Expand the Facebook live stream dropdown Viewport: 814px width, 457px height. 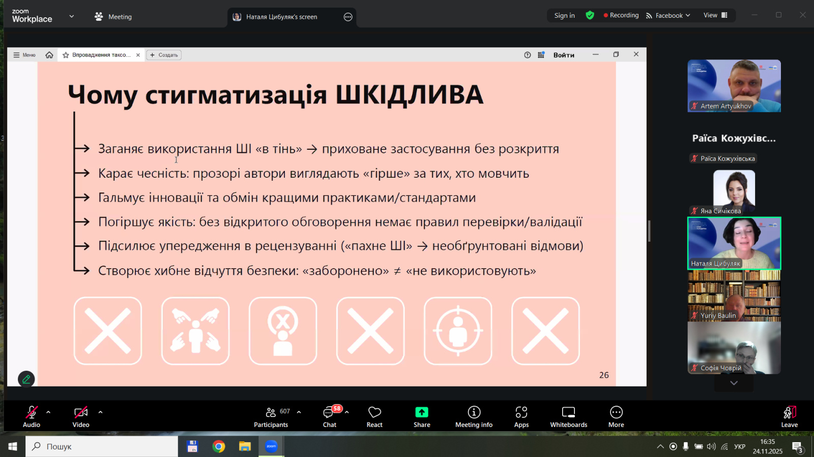668,16
